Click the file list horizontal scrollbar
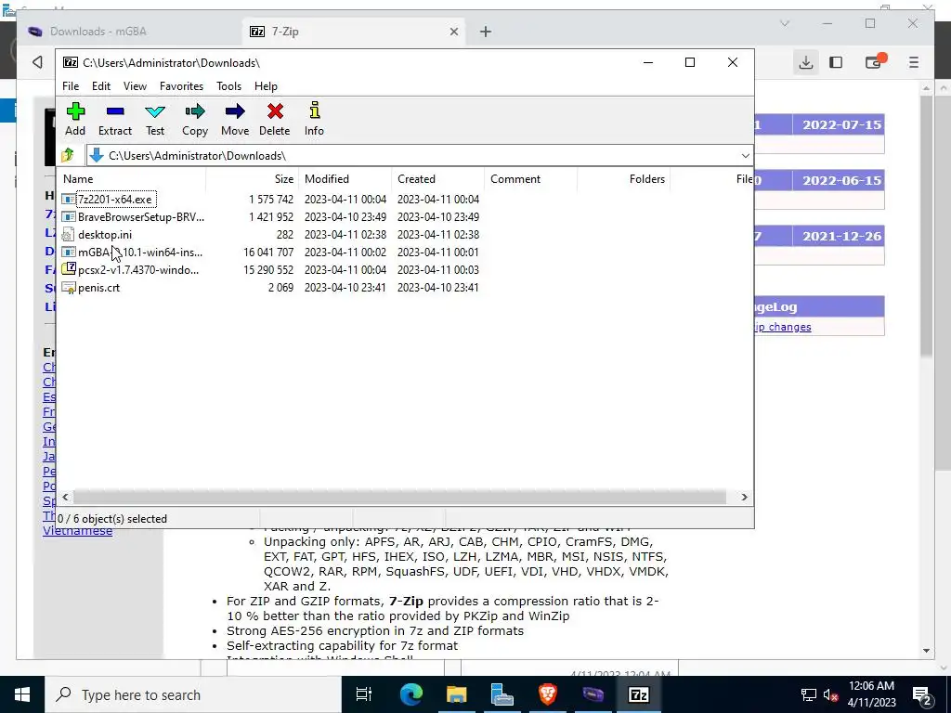 pos(399,498)
